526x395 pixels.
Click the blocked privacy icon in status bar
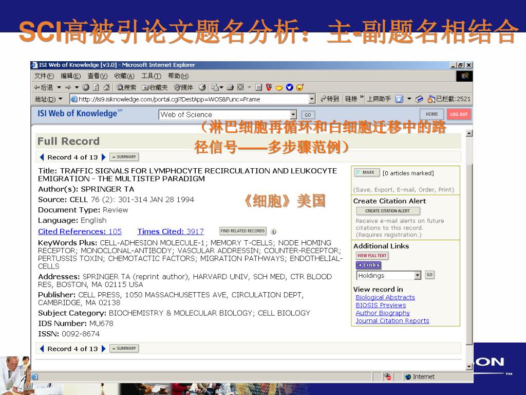[x=387, y=377]
